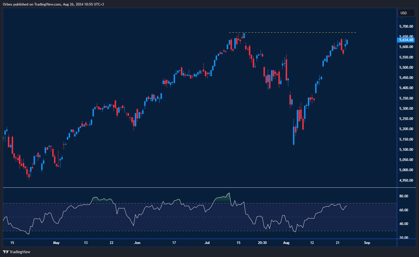Click the TradingView logo icon

6,252
